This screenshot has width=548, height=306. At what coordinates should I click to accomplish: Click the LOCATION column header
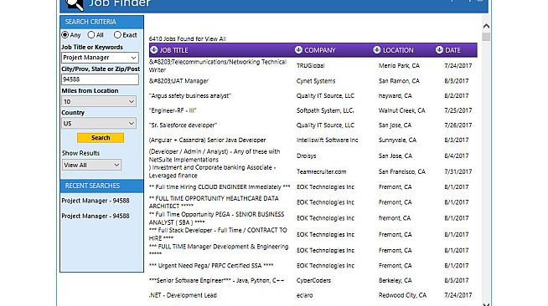pos(398,50)
